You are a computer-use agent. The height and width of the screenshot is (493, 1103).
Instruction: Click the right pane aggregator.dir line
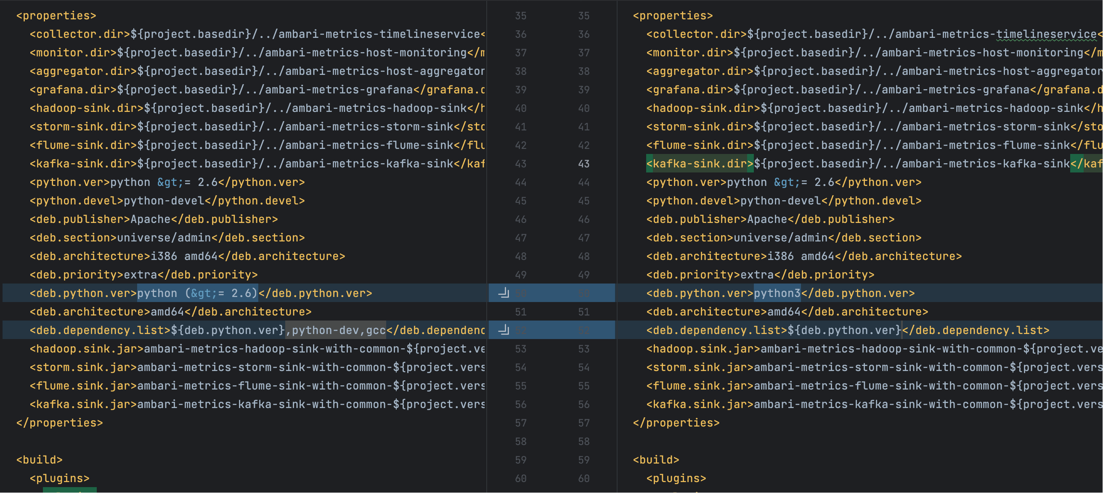(x=873, y=71)
